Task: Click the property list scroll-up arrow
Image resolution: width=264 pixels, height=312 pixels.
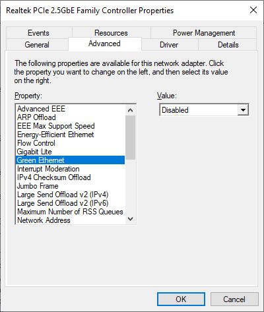Action: [131, 110]
